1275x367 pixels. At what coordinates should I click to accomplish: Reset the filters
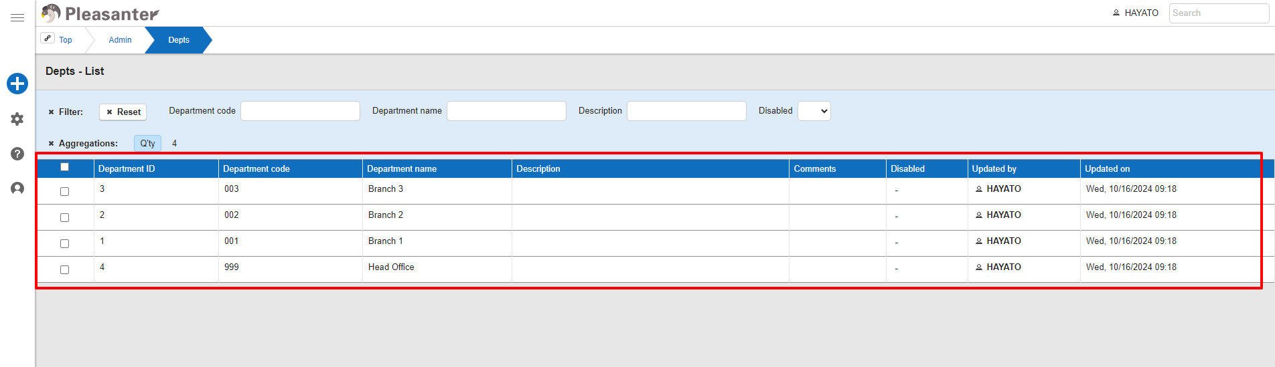[123, 112]
